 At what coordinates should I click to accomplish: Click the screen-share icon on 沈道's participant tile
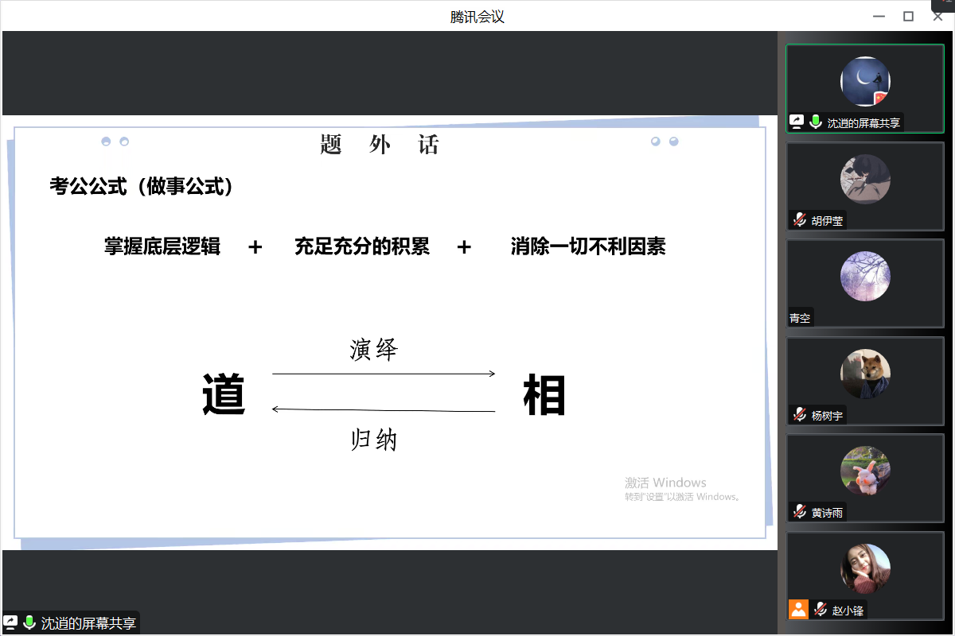(x=797, y=122)
